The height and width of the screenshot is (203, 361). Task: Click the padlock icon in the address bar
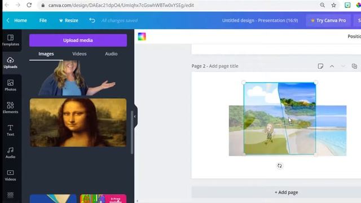[x=43, y=5]
